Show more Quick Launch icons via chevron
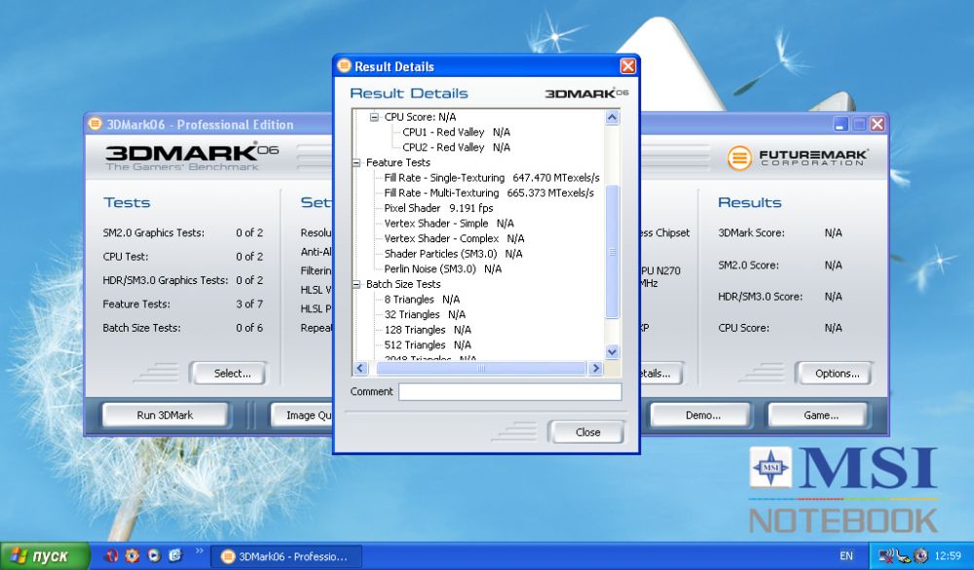Image resolution: width=974 pixels, height=570 pixels. [200, 551]
